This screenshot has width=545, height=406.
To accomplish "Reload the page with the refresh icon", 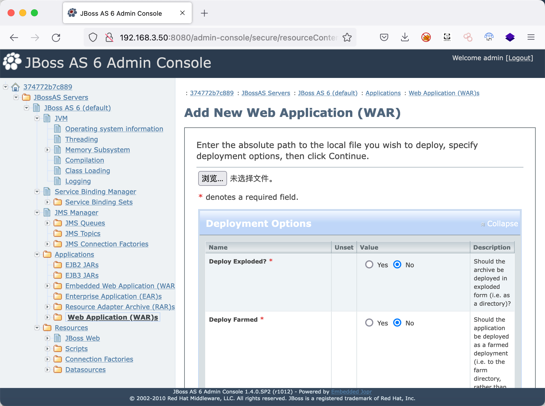I will click(56, 38).
